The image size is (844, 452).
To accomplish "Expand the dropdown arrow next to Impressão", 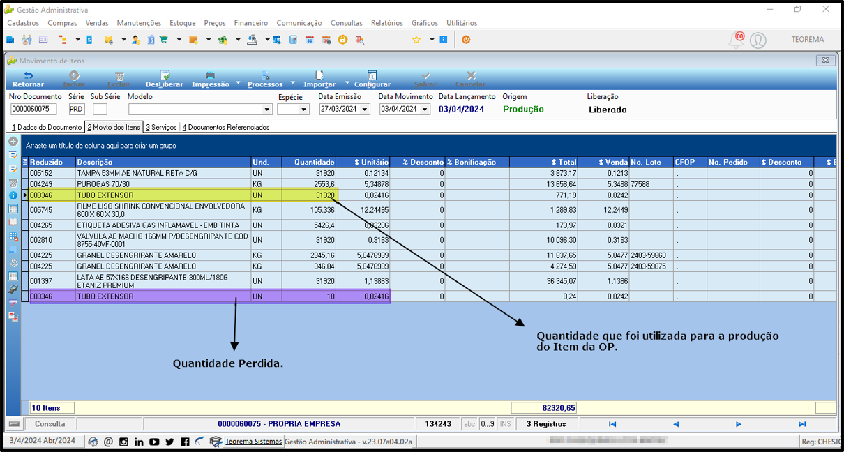I will 238,82.
